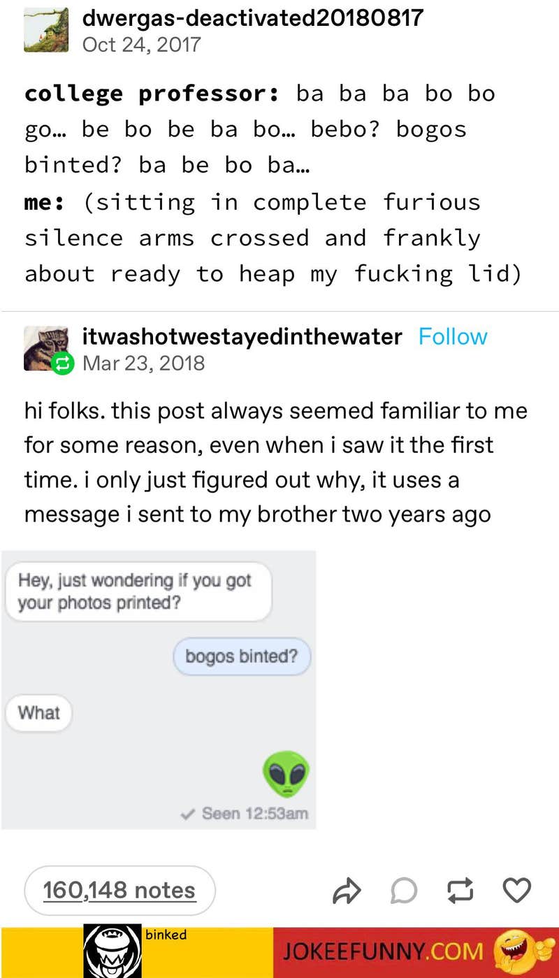Click the reblog arrows icon
Viewport: 559px width, 978px height.
coord(459,890)
